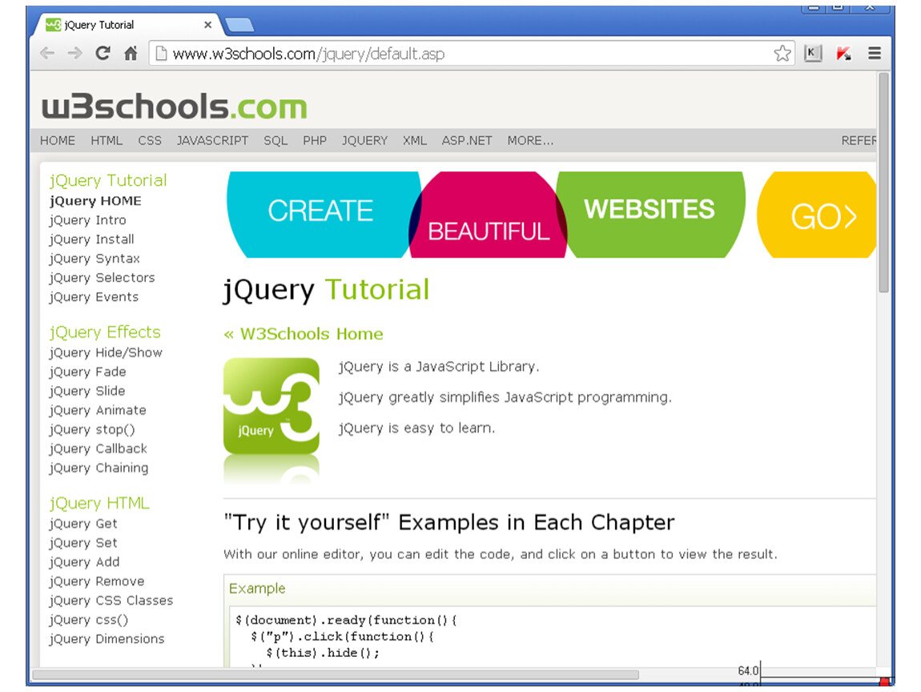Go to the browser home icon
921x692 pixels.
tap(130, 54)
